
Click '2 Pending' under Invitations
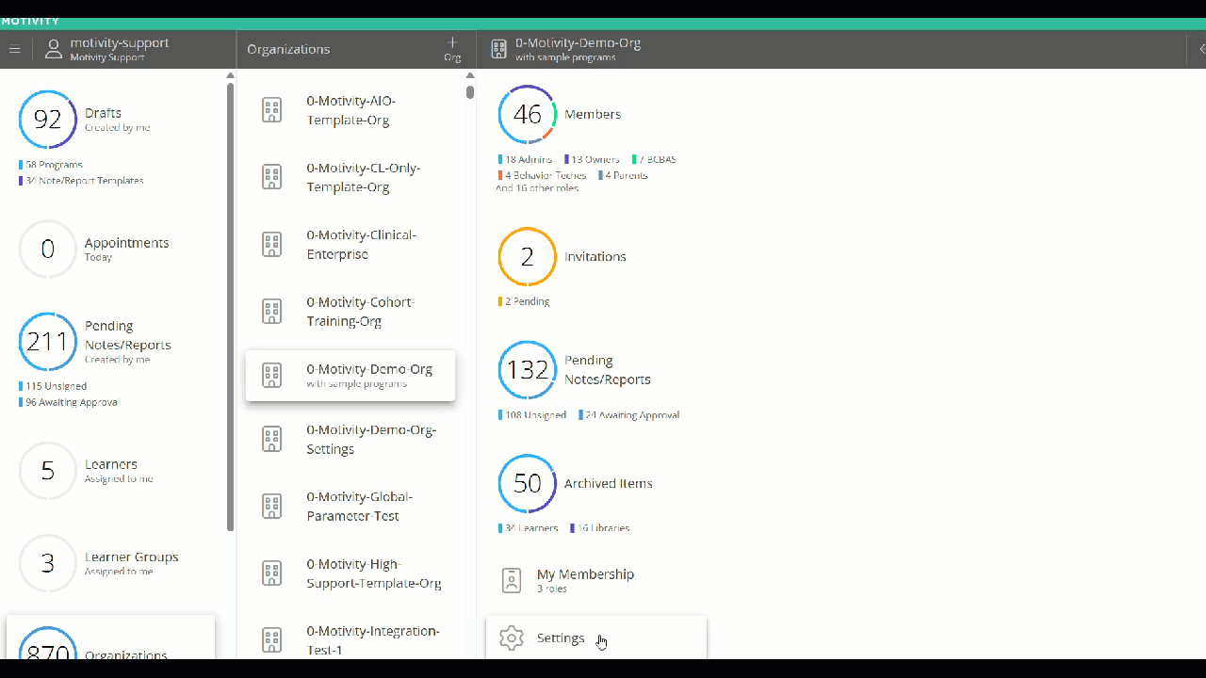point(524,301)
